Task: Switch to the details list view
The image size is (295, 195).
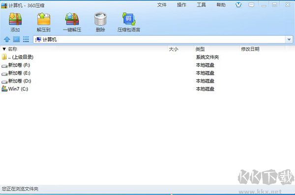Action: (x=26, y=39)
